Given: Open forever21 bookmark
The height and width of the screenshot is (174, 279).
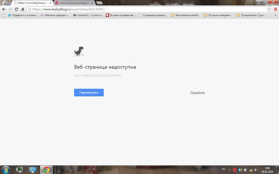Looking at the screenshot, I should [88, 15].
